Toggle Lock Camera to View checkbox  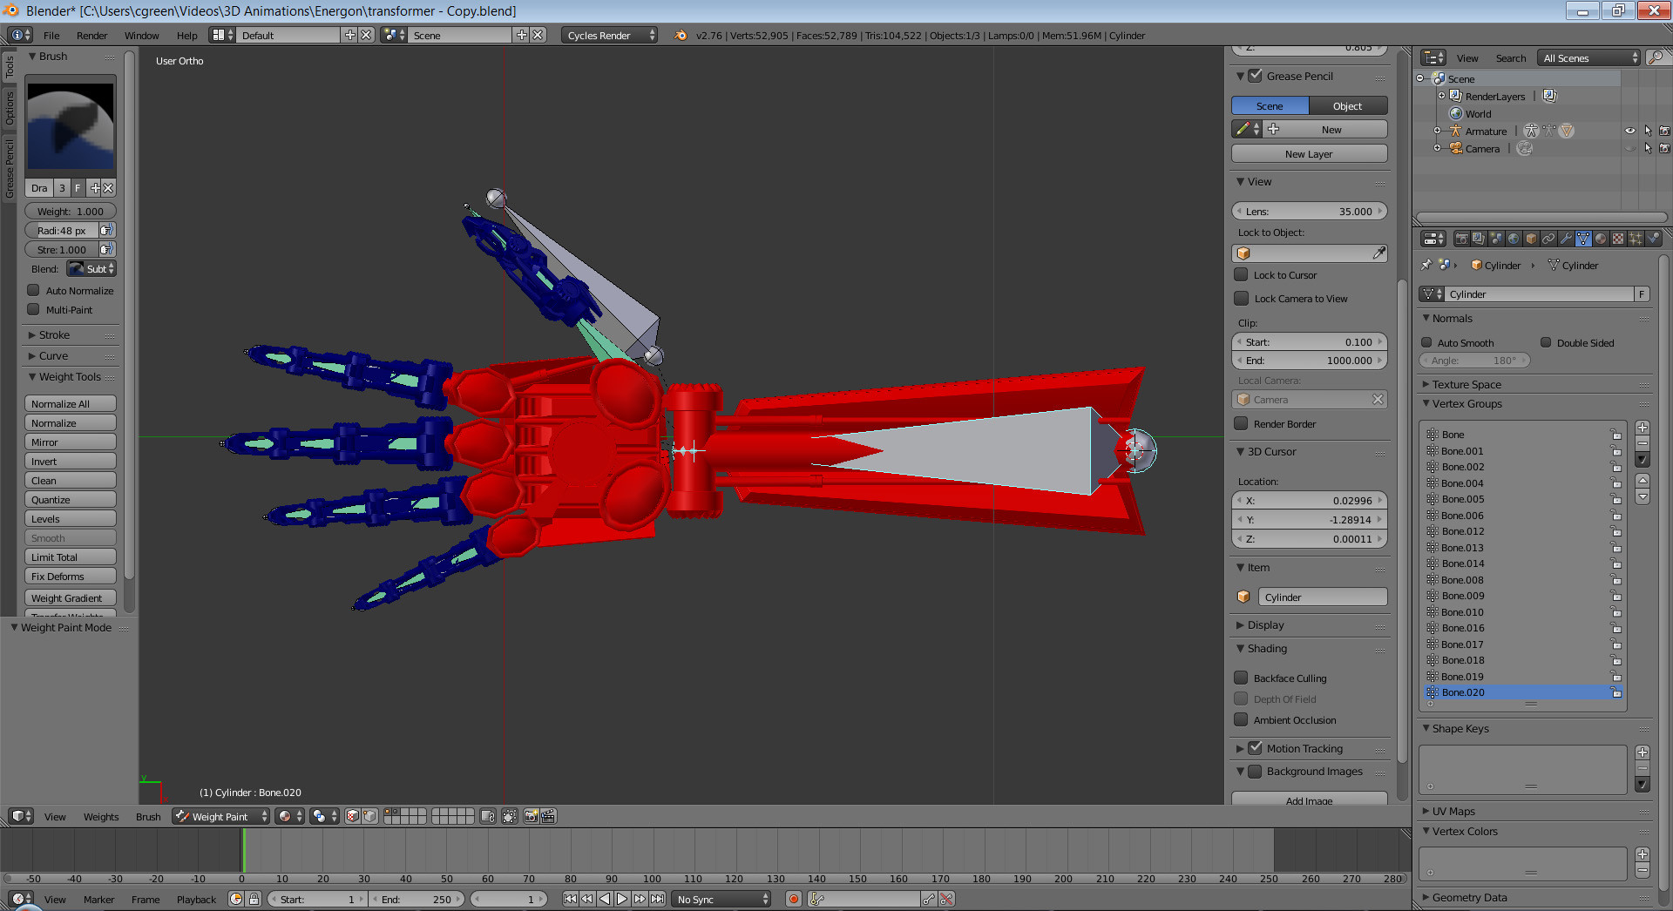pyautogui.click(x=1241, y=298)
